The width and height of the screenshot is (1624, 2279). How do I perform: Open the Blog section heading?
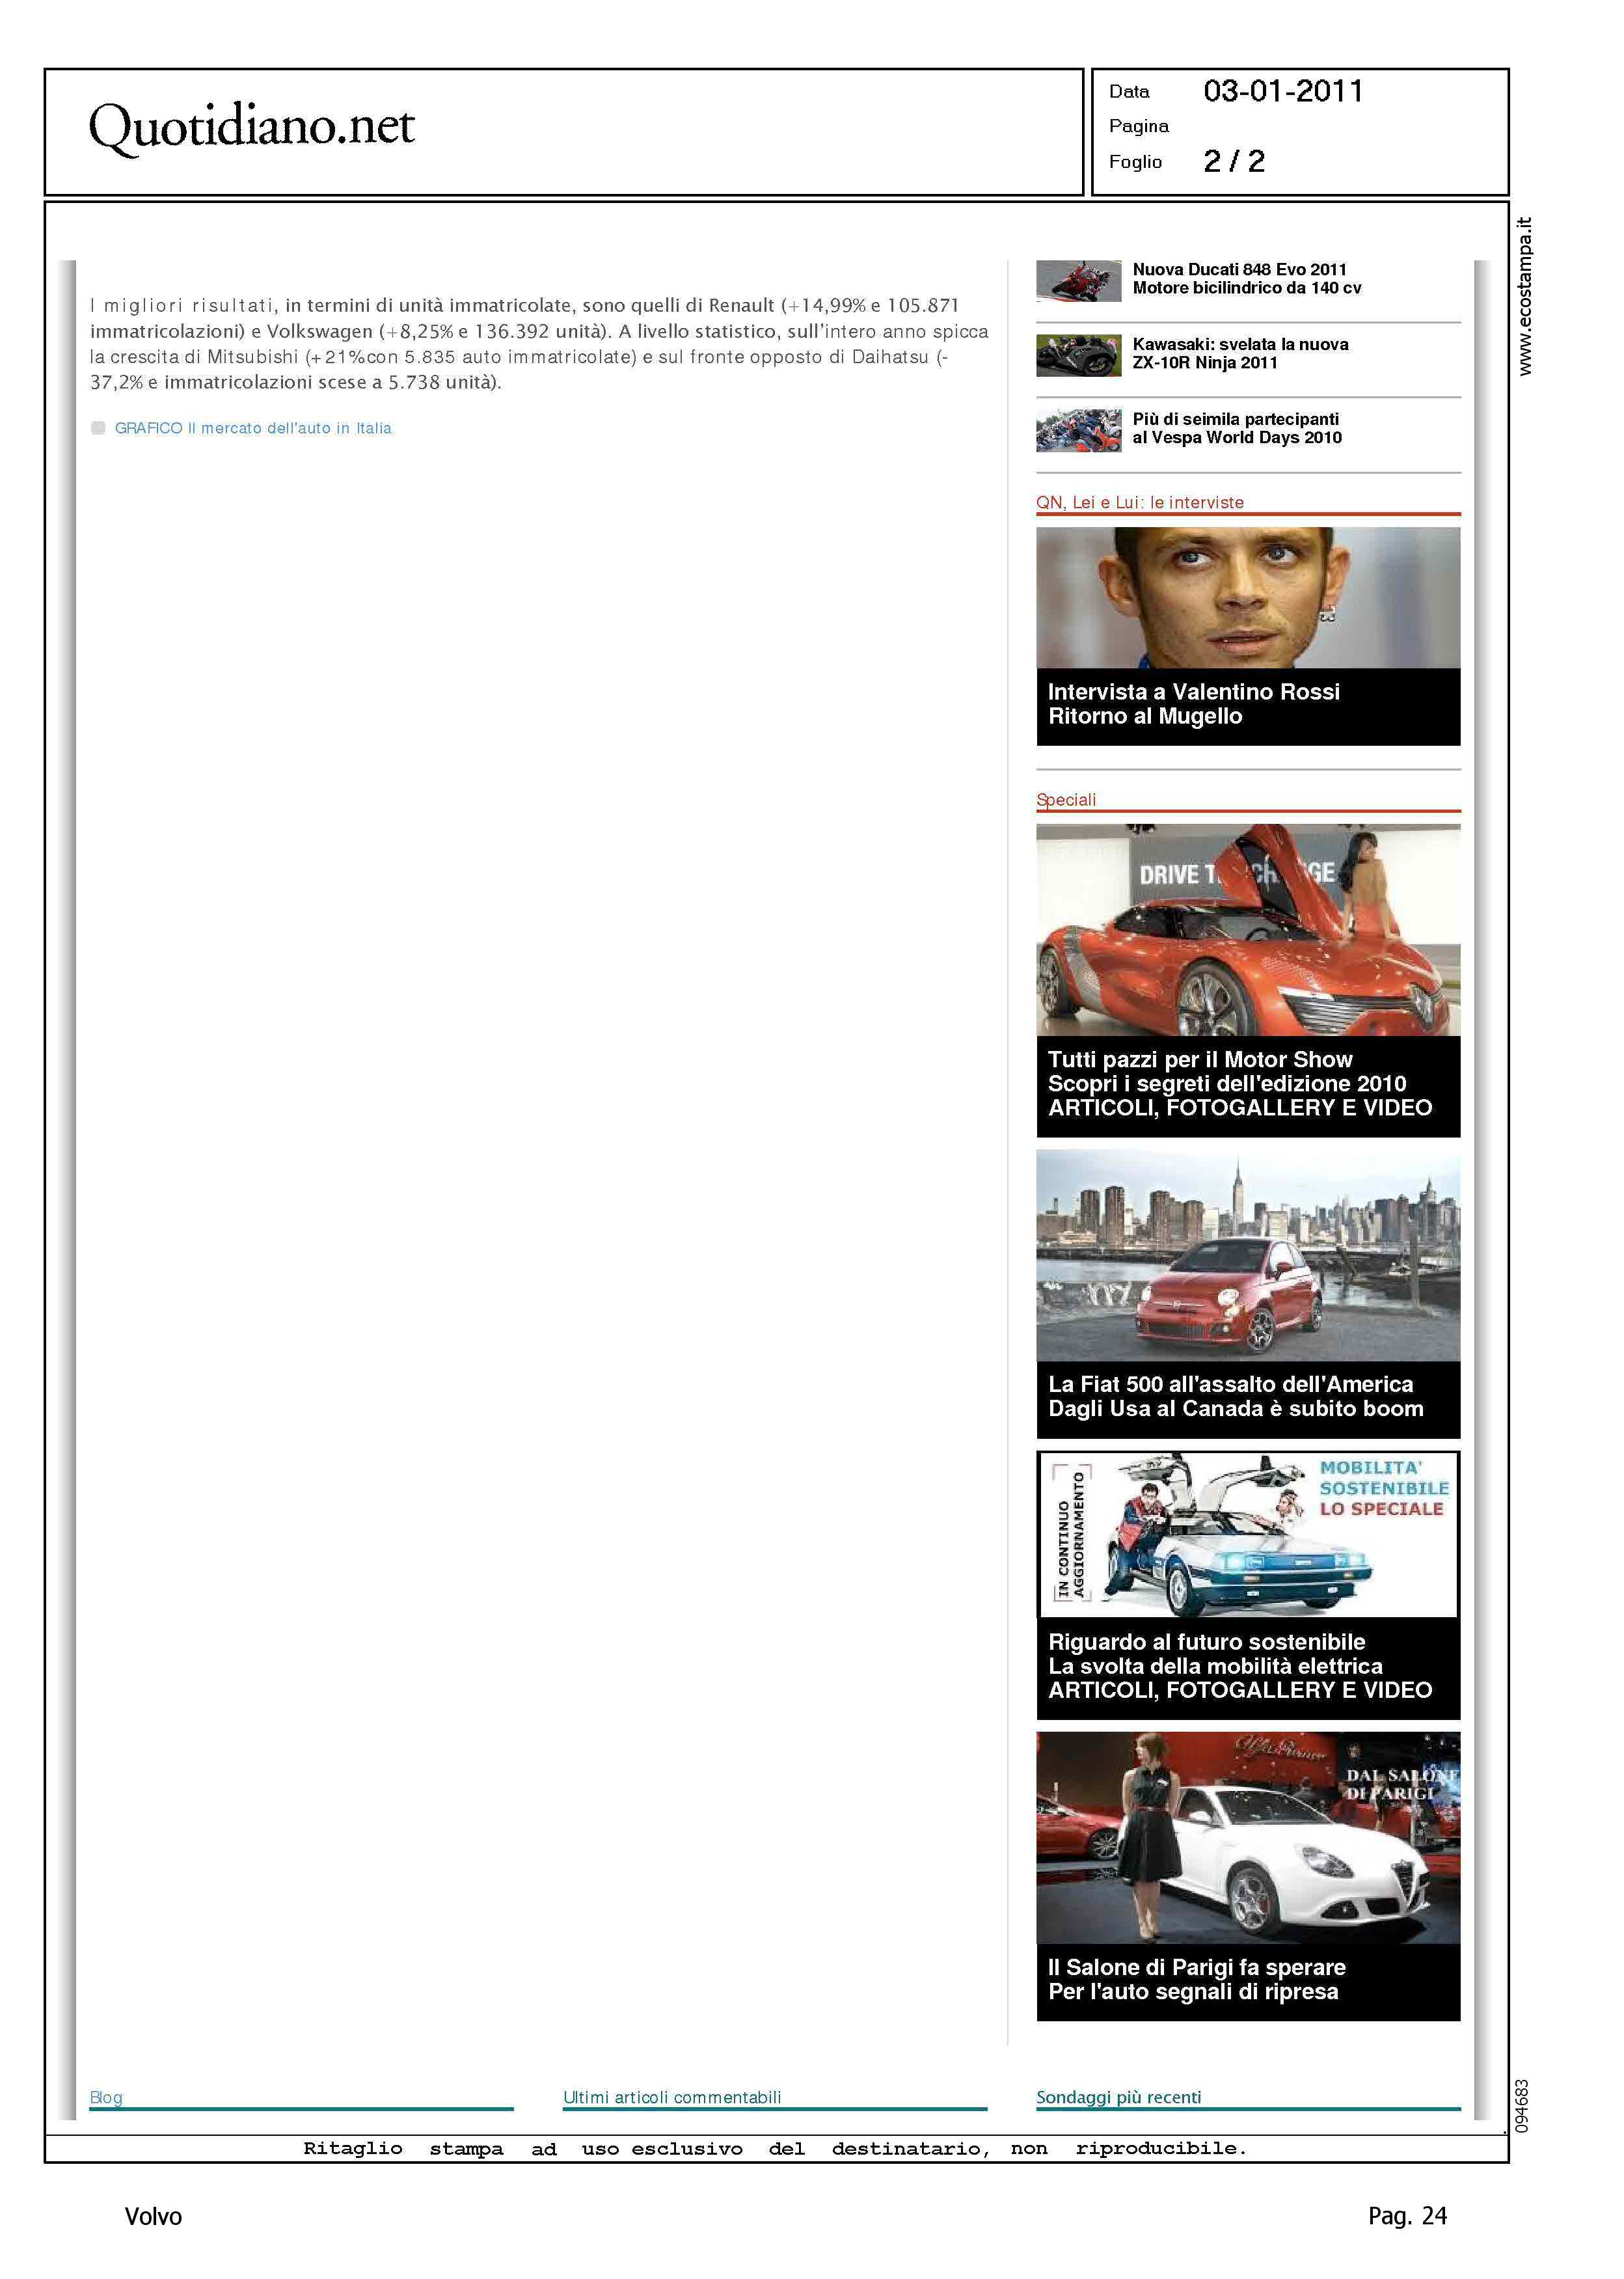[106, 2097]
